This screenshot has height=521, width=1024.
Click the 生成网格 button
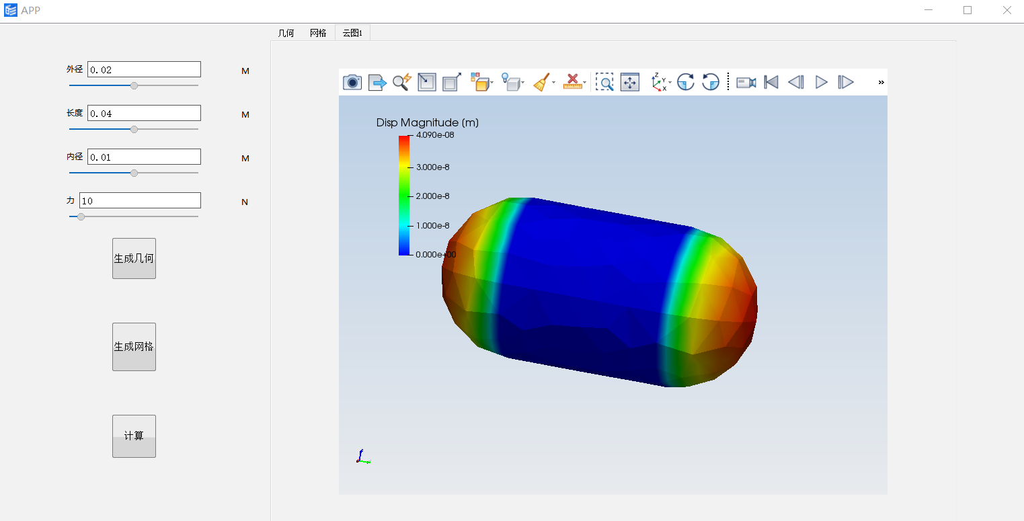pyautogui.click(x=134, y=347)
